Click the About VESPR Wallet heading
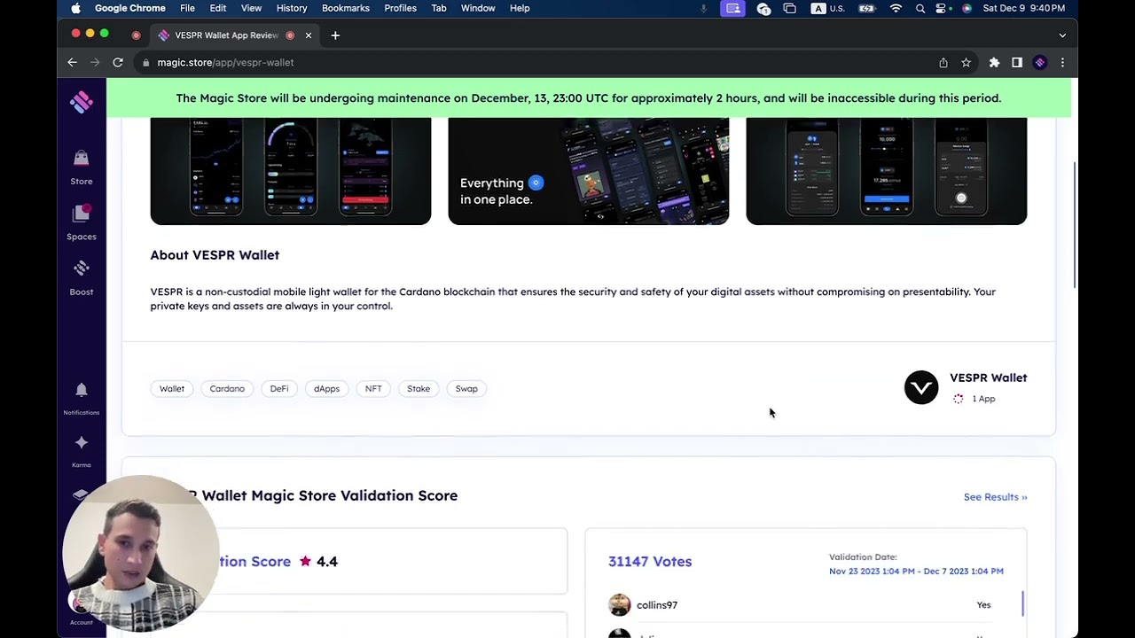 [x=215, y=254]
